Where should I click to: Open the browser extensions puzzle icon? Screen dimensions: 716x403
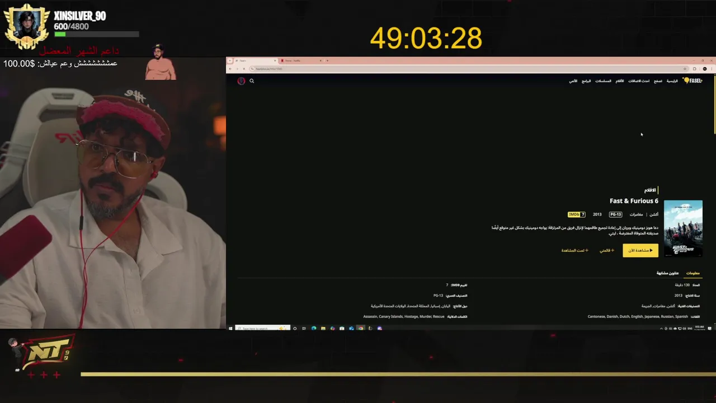pos(695,69)
